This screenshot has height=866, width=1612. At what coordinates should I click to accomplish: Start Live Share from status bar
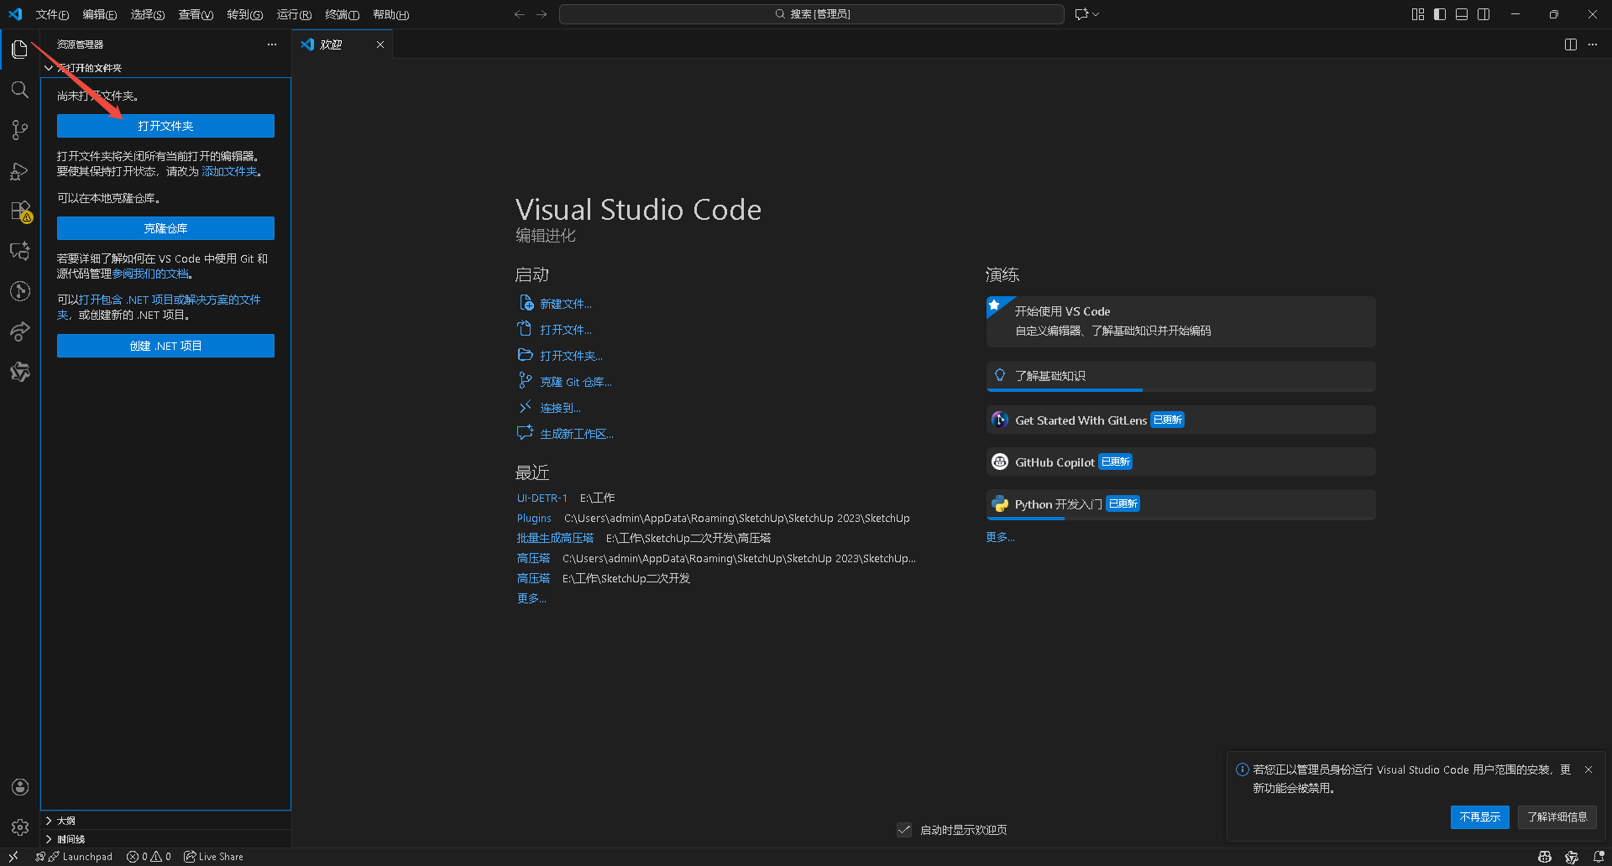[213, 857]
